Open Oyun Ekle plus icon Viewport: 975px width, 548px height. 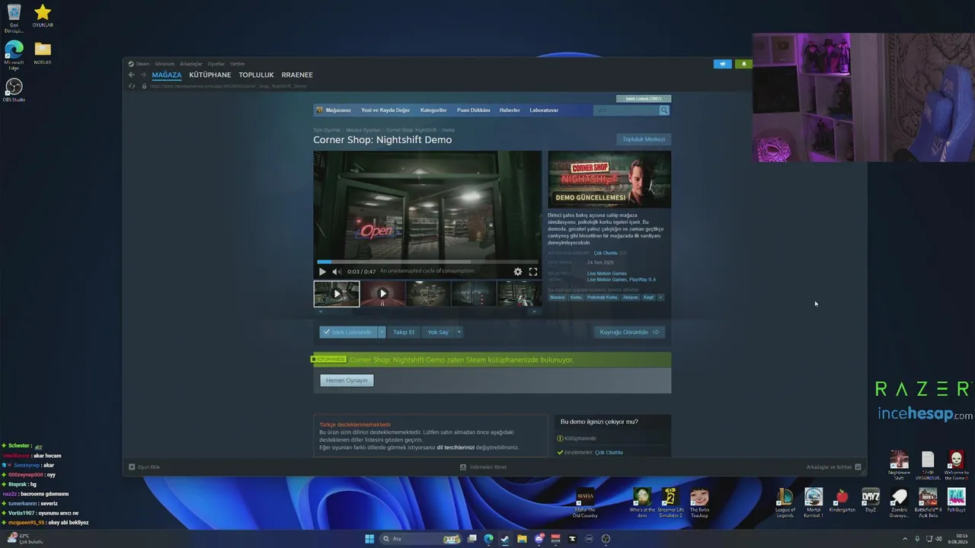[132, 467]
